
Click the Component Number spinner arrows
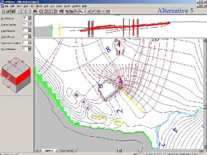point(30,42)
